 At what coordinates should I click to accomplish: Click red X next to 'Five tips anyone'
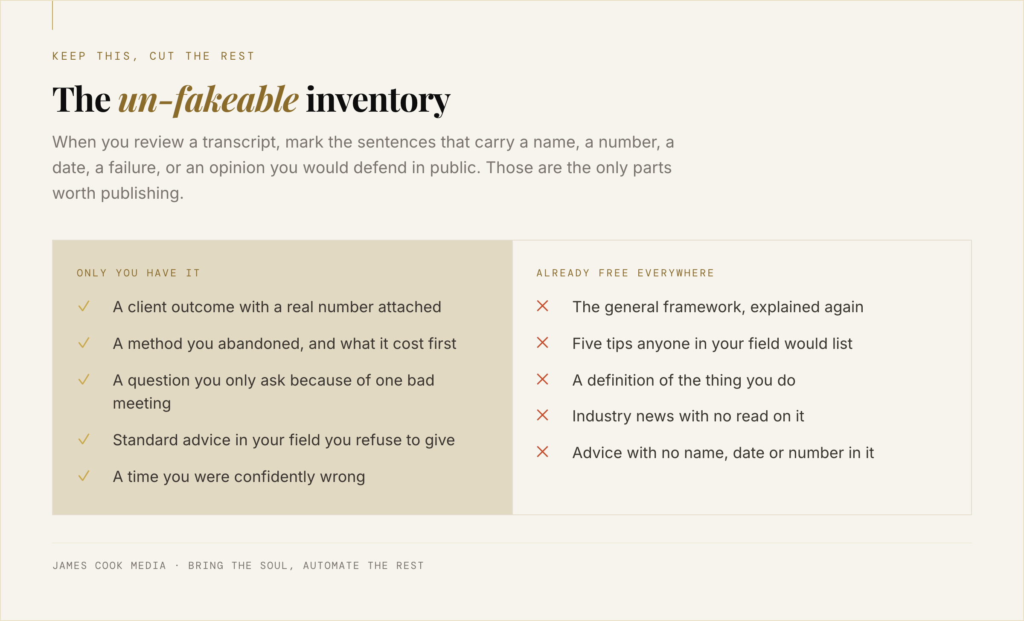542,342
